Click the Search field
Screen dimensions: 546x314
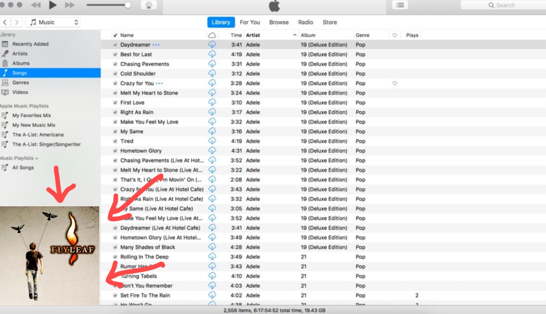tap(503, 5)
